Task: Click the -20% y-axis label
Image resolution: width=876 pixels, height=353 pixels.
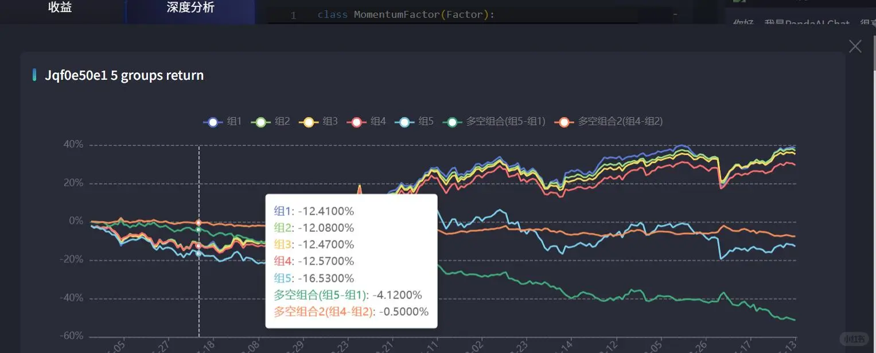Action: [x=71, y=259]
